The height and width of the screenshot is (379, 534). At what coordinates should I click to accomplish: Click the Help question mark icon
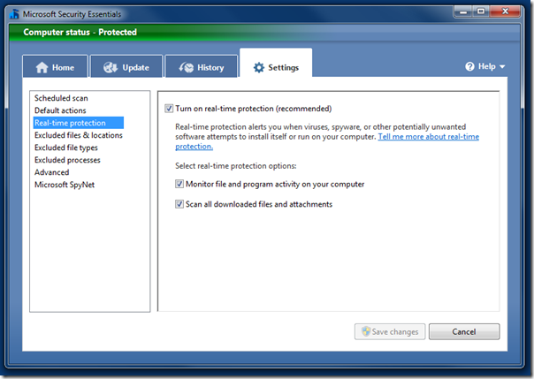click(469, 66)
